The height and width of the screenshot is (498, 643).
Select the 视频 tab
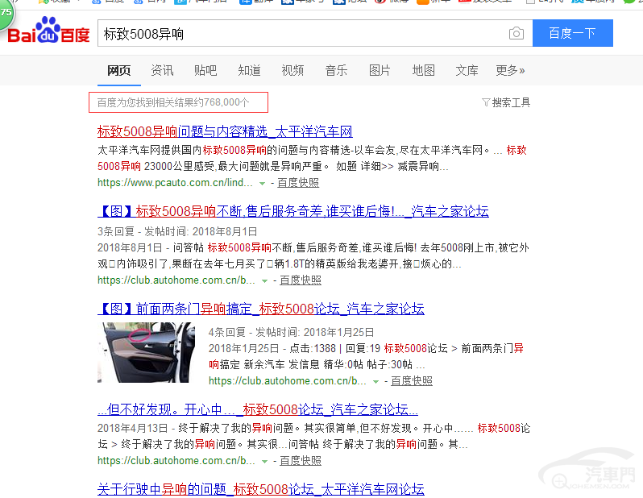click(x=292, y=71)
